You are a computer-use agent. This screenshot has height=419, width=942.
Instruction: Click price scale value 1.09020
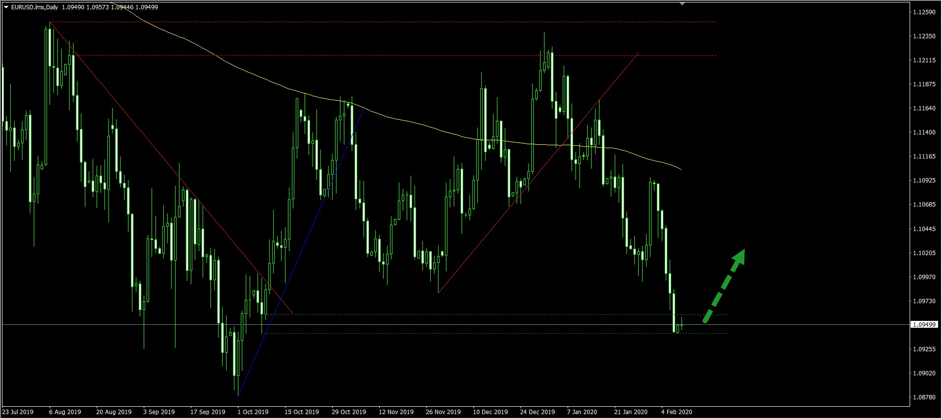pyautogui.click(x=924, y=373)
